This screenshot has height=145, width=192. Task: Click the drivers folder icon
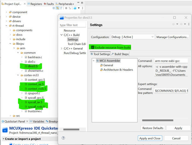pyautogui.click(x=10, y=21)
